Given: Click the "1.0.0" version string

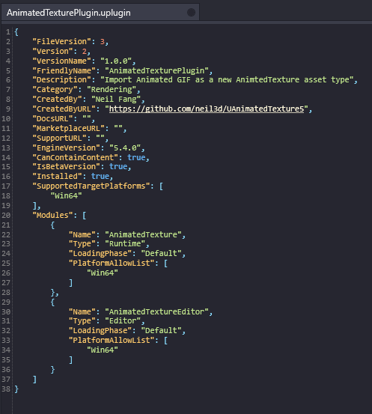Looking at the screenshot, I should 116,61.
